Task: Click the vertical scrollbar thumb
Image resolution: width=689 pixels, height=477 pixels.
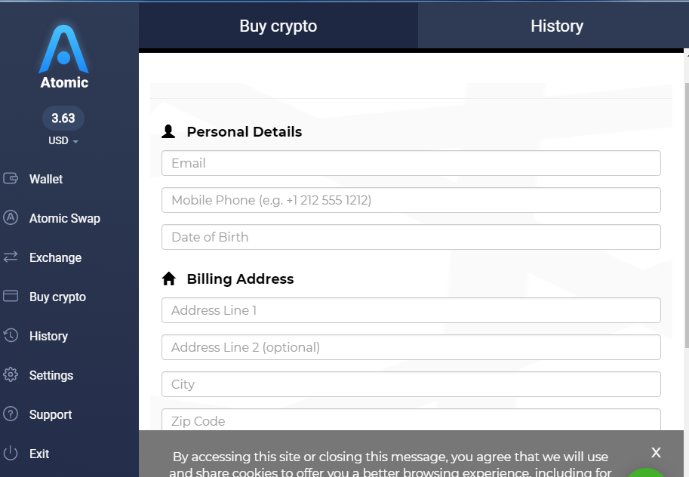Action: (687, 215)
